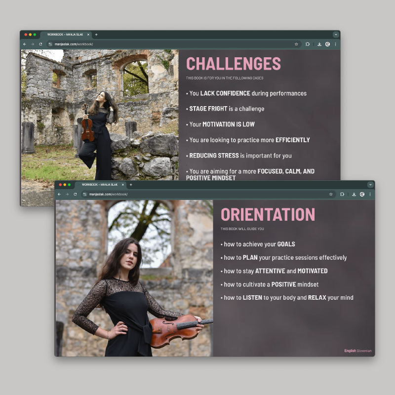Click the English language label
The image size is (395, 395).
click(x=350, y=351)
